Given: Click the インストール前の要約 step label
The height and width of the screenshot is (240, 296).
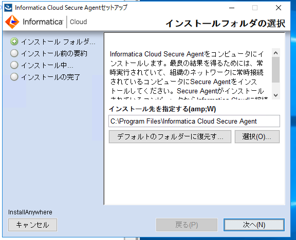Looking at the screenshot, I should [x=54, y=53].
